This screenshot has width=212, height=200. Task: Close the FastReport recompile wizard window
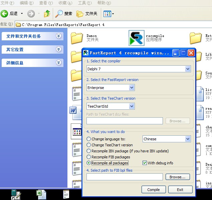pos(191,53)
